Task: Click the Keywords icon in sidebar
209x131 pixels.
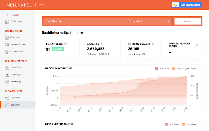Action: (7, 82)
